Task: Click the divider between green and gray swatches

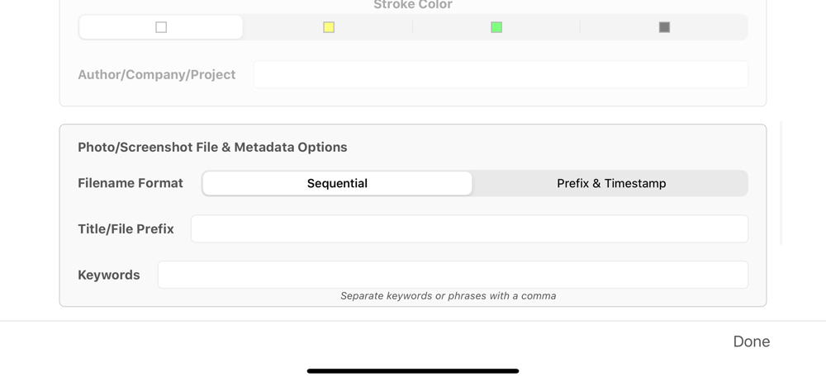Action: click(580, 27)
